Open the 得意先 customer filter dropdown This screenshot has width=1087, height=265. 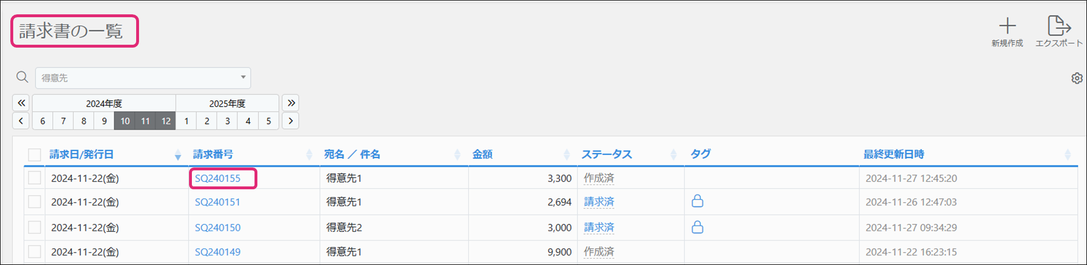143,78
